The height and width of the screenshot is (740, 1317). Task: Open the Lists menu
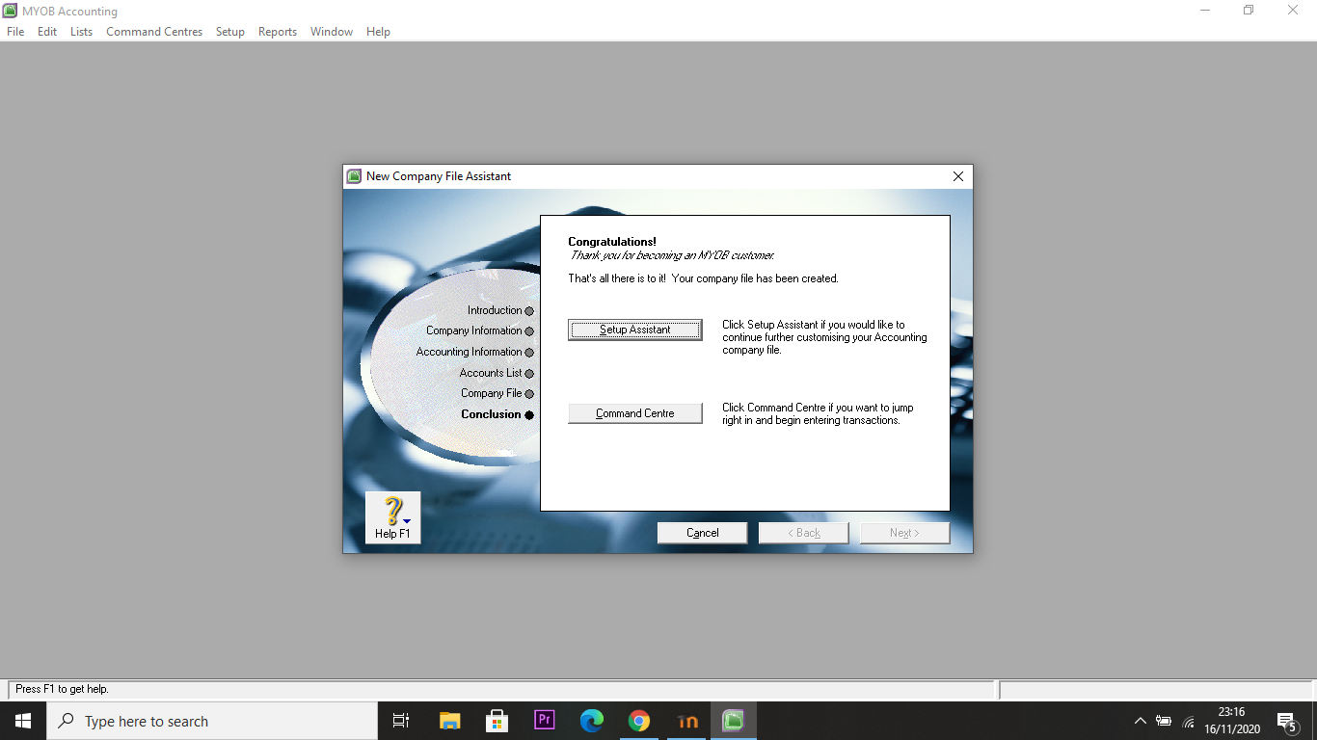[x=81, y=32]
